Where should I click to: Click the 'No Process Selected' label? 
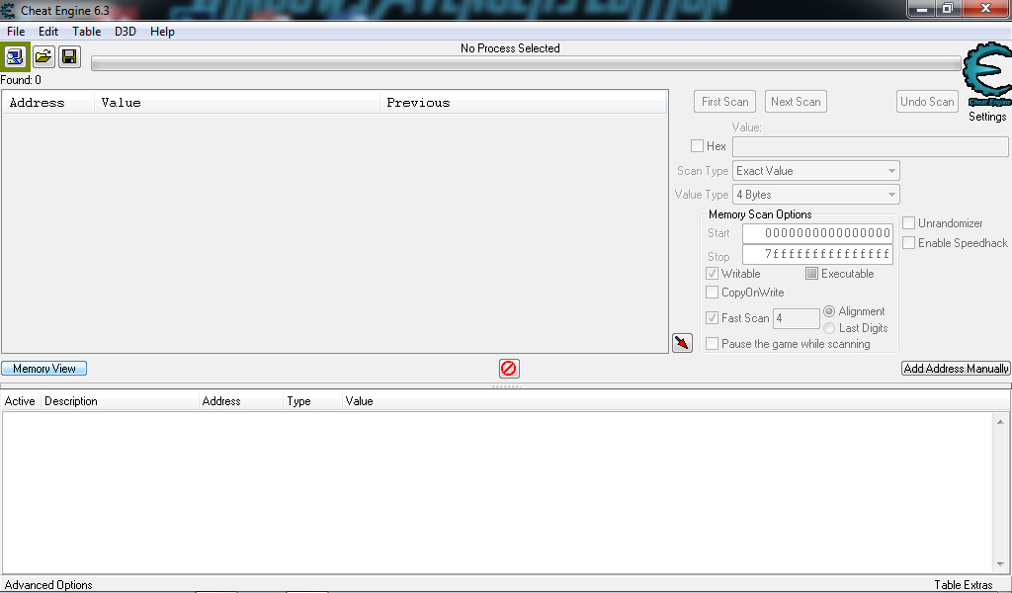pyautogui.click(x=510, y=48)
